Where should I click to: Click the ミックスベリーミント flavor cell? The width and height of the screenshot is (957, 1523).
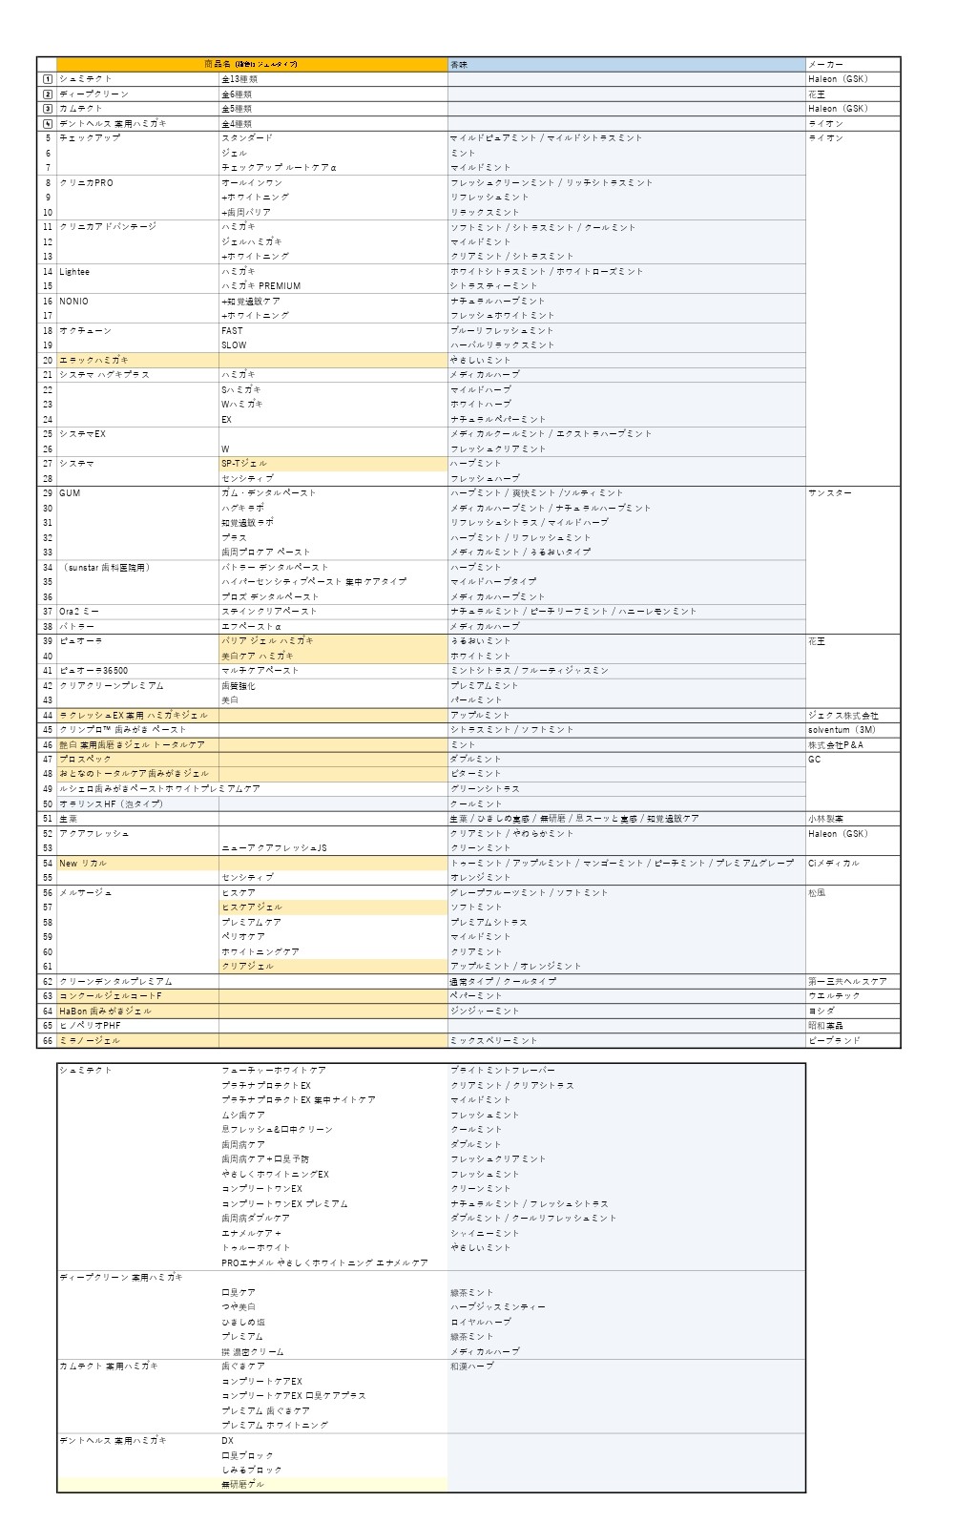pyautogui.click(x=627, y=1041)
